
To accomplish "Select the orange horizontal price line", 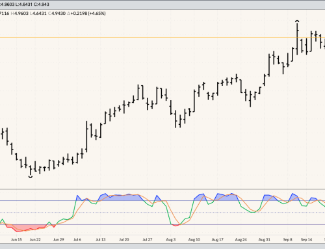I will tap(162, 38).
